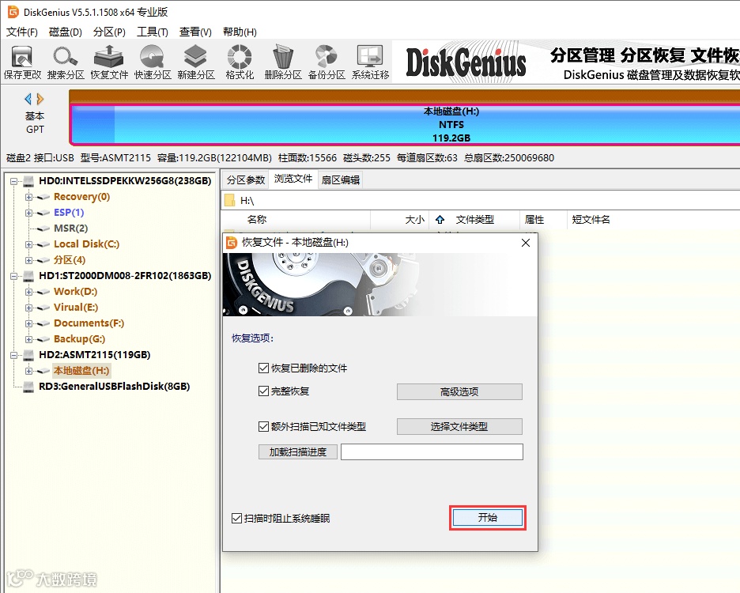
Task: Toggle 额外扫描已知文件类型 checkbox
Action: click(x=263, y=426)
